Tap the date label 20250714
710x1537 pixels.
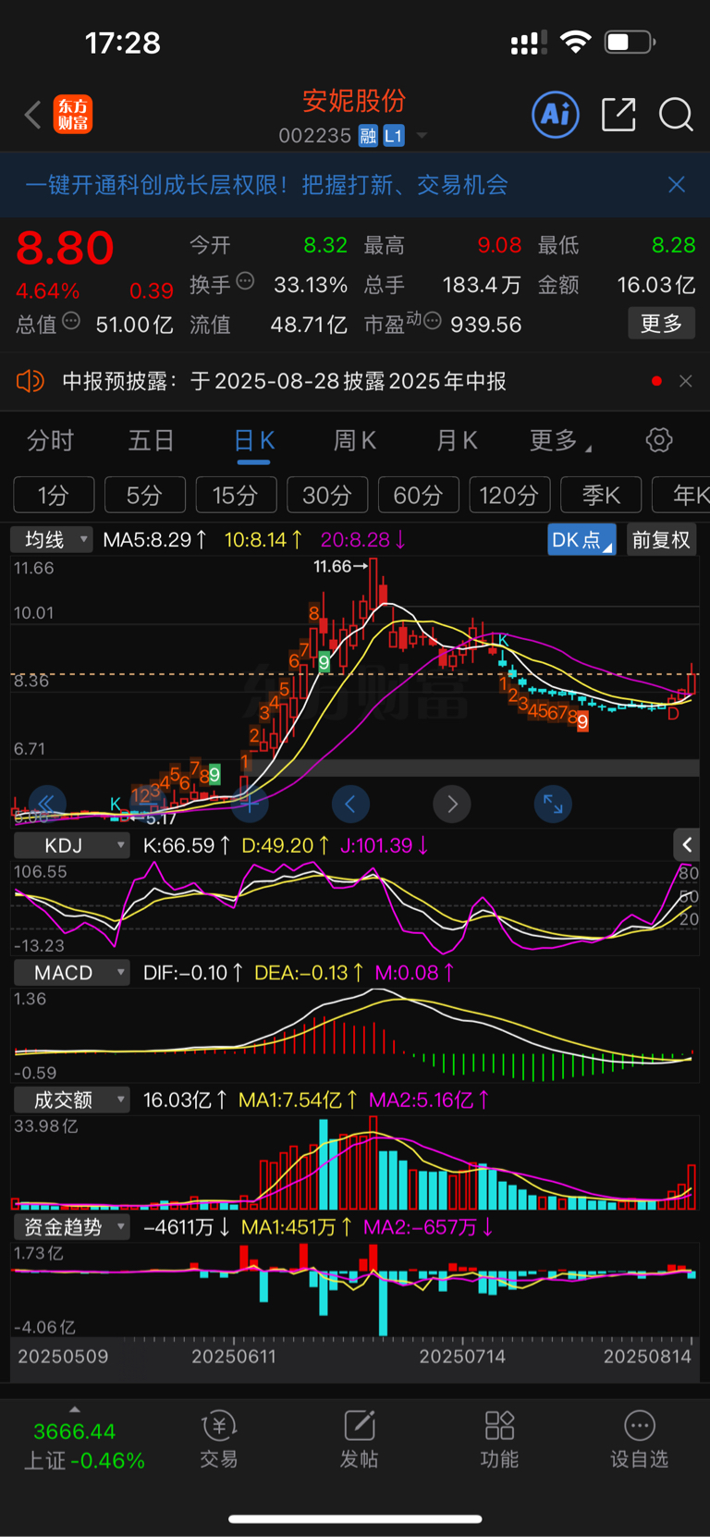462,1357
